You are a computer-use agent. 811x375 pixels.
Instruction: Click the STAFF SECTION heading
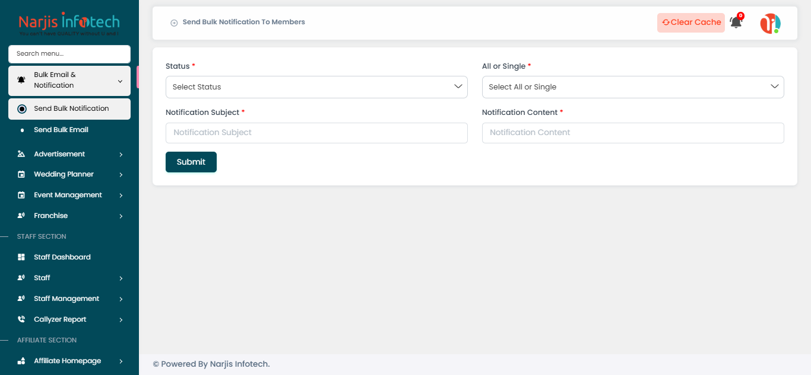(42, 236)
